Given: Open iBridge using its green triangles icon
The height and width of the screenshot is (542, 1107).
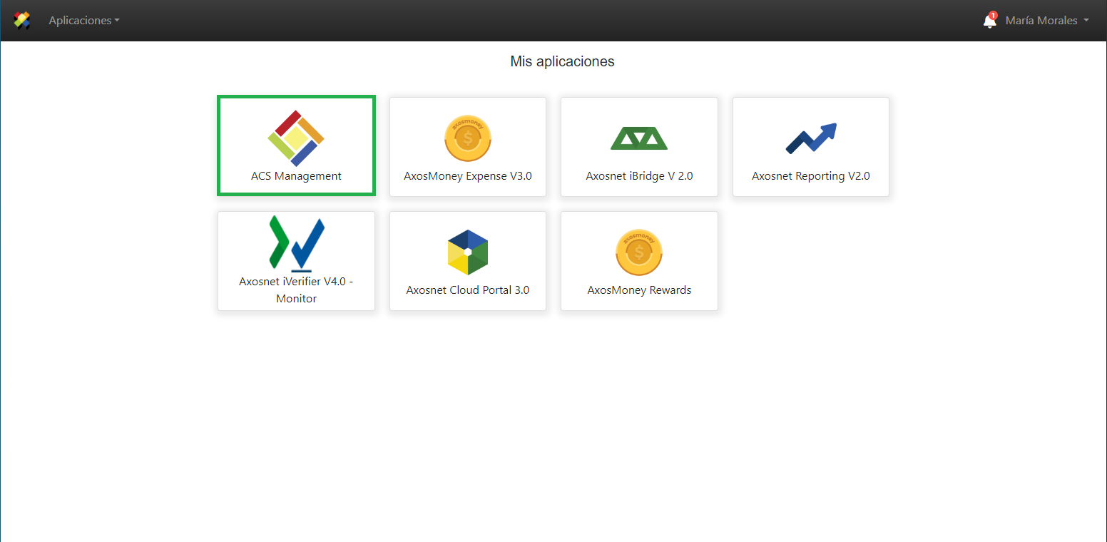Looking at the screenshot, I should 639,138.
